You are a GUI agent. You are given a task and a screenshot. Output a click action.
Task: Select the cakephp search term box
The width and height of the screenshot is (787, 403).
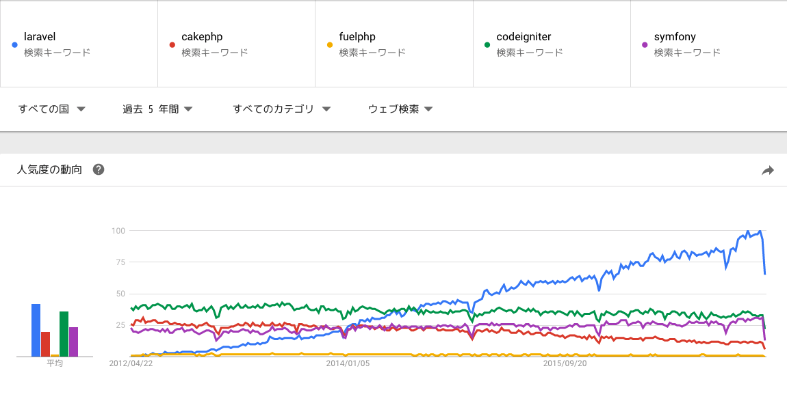(x=236, y=44)
